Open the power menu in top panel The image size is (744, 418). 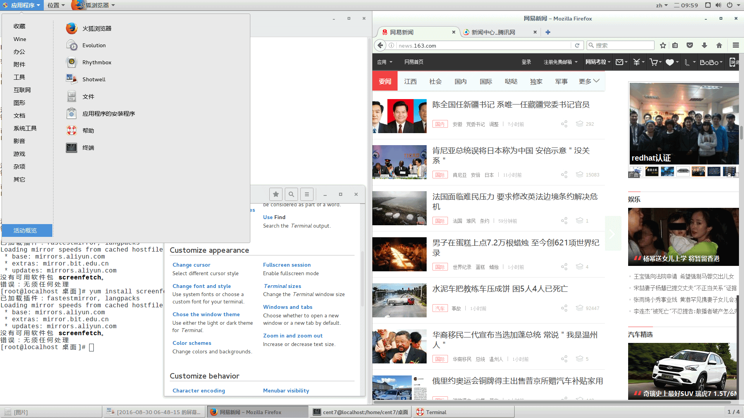pos(734,5)
